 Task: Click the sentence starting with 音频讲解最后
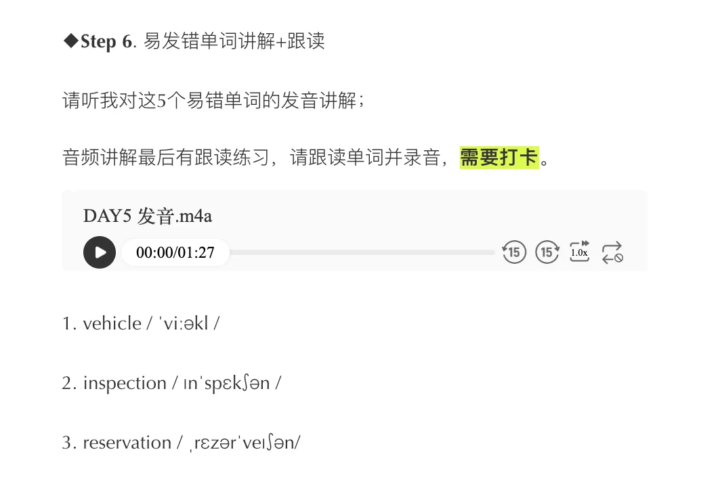tap(305, 158)
